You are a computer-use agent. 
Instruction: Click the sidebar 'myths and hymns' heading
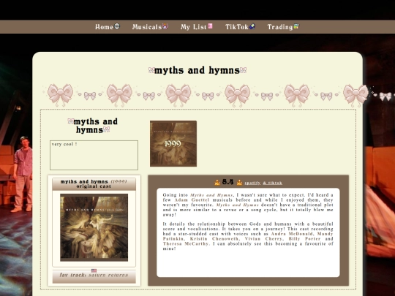point(93,126)
